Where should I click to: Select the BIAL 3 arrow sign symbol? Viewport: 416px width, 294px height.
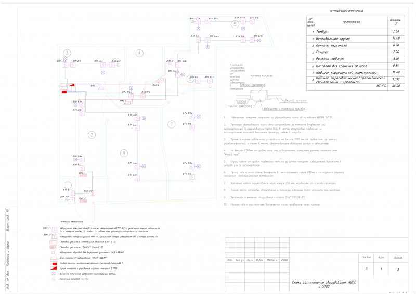click(127, 103)
